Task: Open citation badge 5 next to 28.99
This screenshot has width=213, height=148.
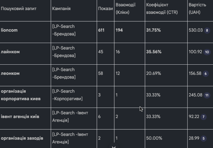Action: 203,138
